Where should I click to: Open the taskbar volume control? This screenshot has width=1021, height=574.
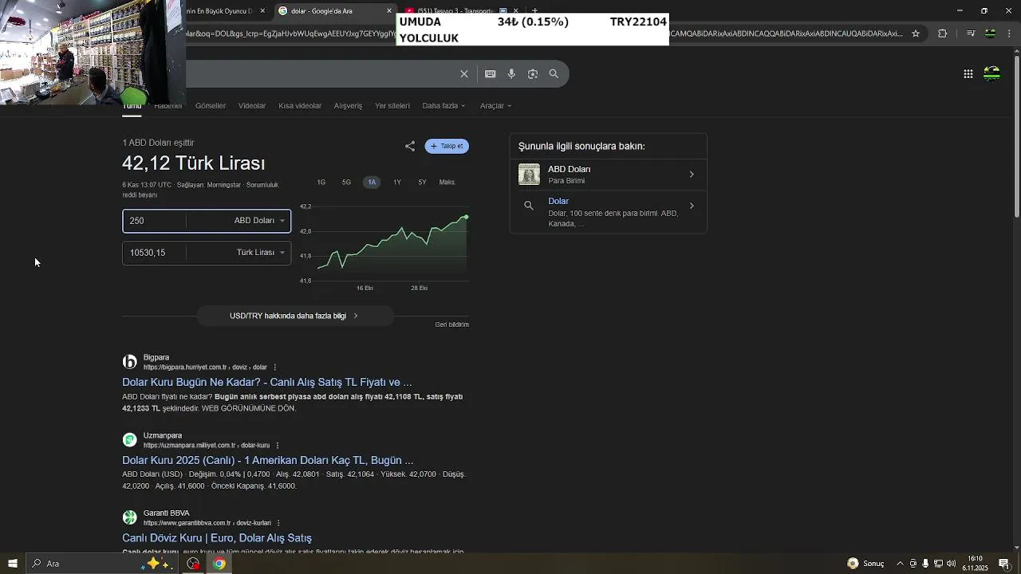[x=951, y=564]
